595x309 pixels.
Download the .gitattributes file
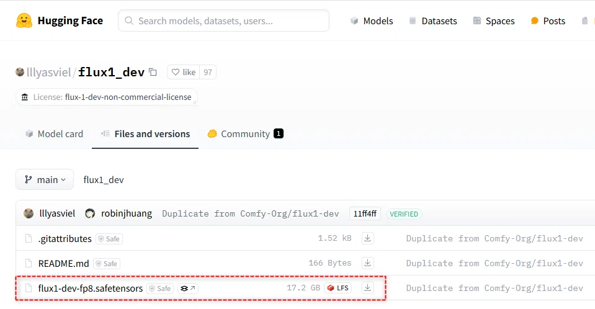click(367, 238)
